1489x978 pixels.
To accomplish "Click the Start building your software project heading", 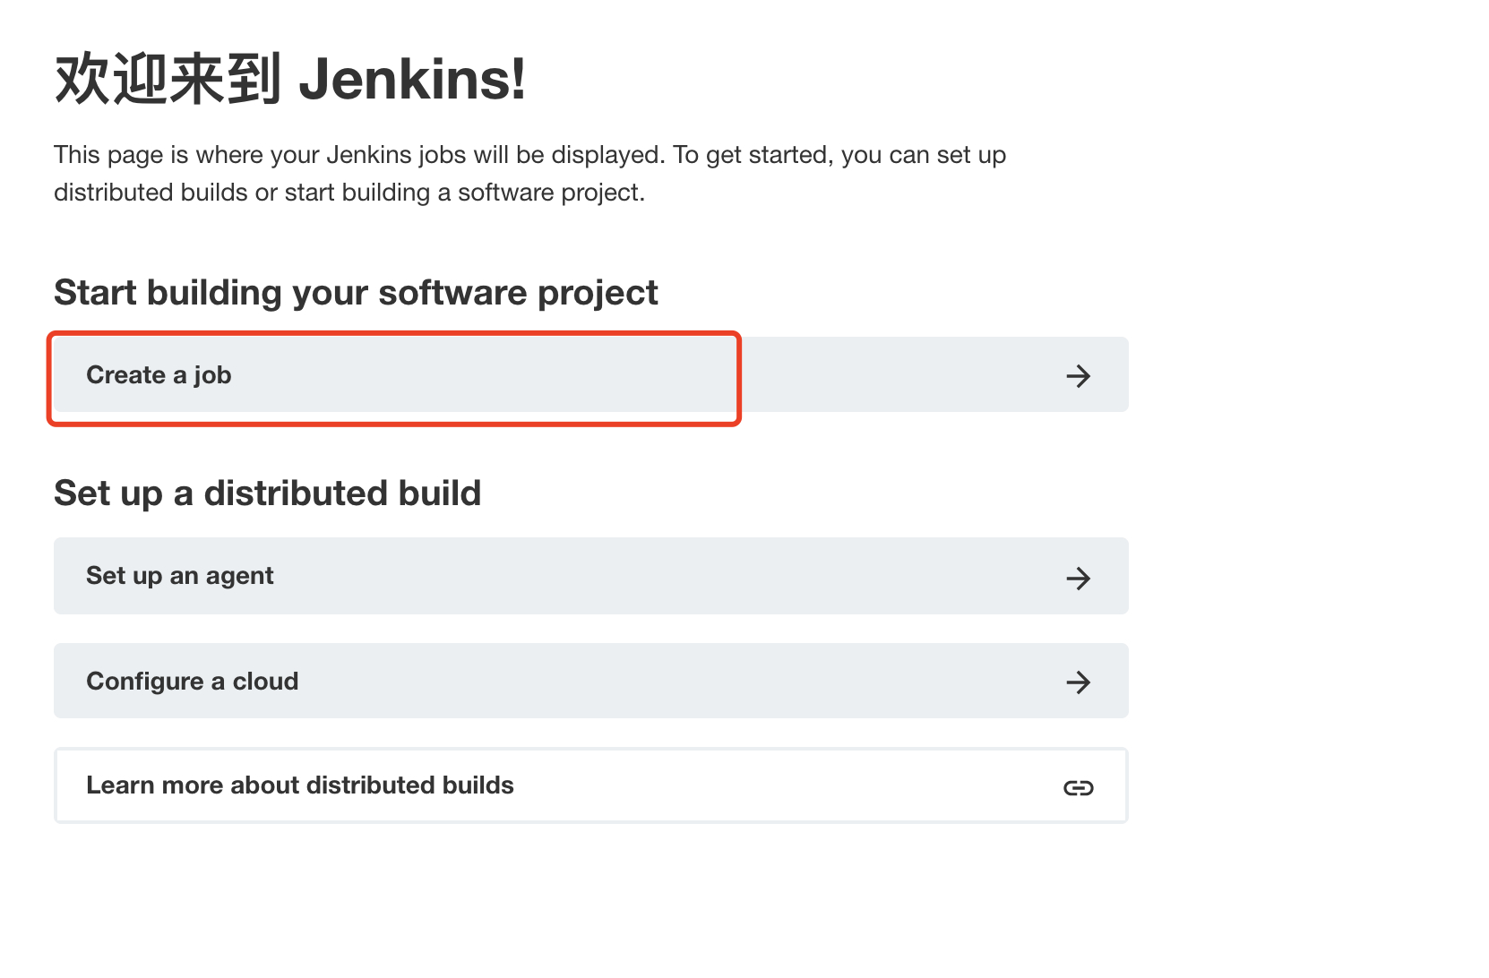I will pyautogui.click(x=356, y=293).
